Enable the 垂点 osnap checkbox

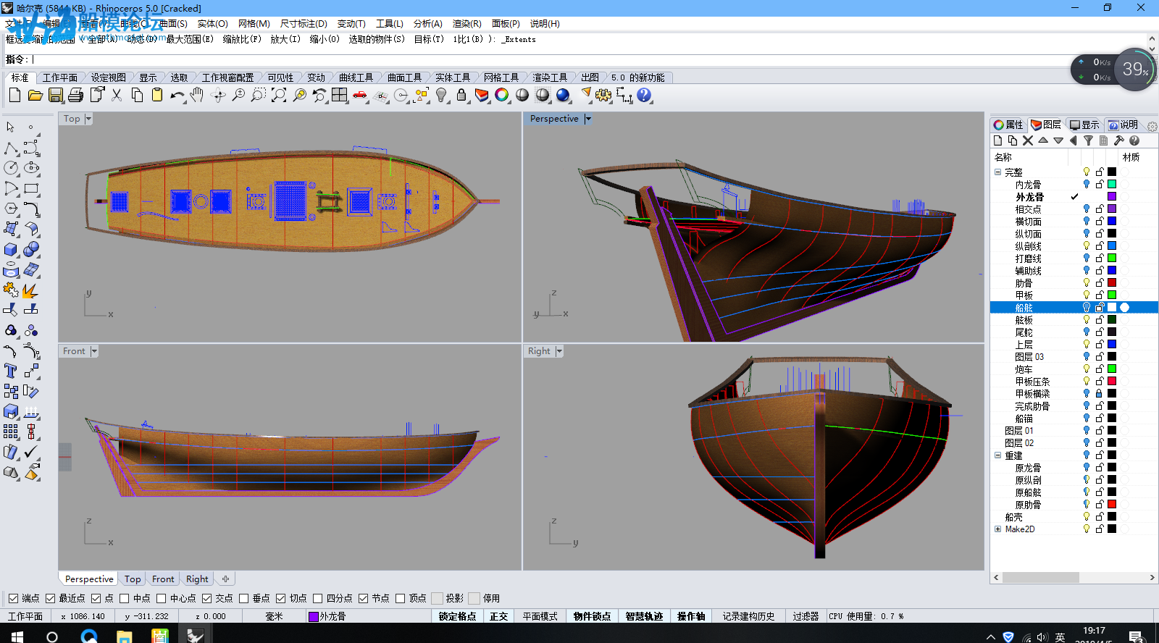[x=243, y=598]
